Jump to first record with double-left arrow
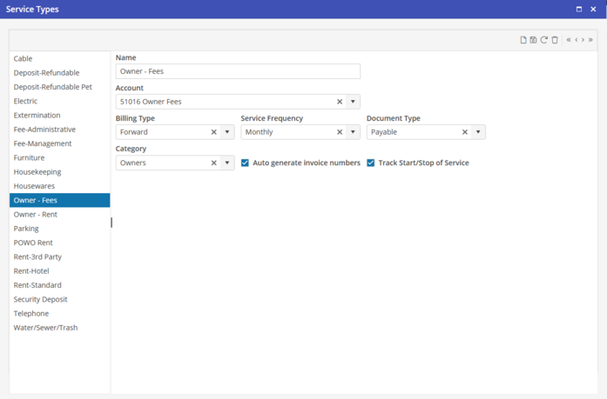The height and width of the screenshot is (399, 607). [568, 40]
